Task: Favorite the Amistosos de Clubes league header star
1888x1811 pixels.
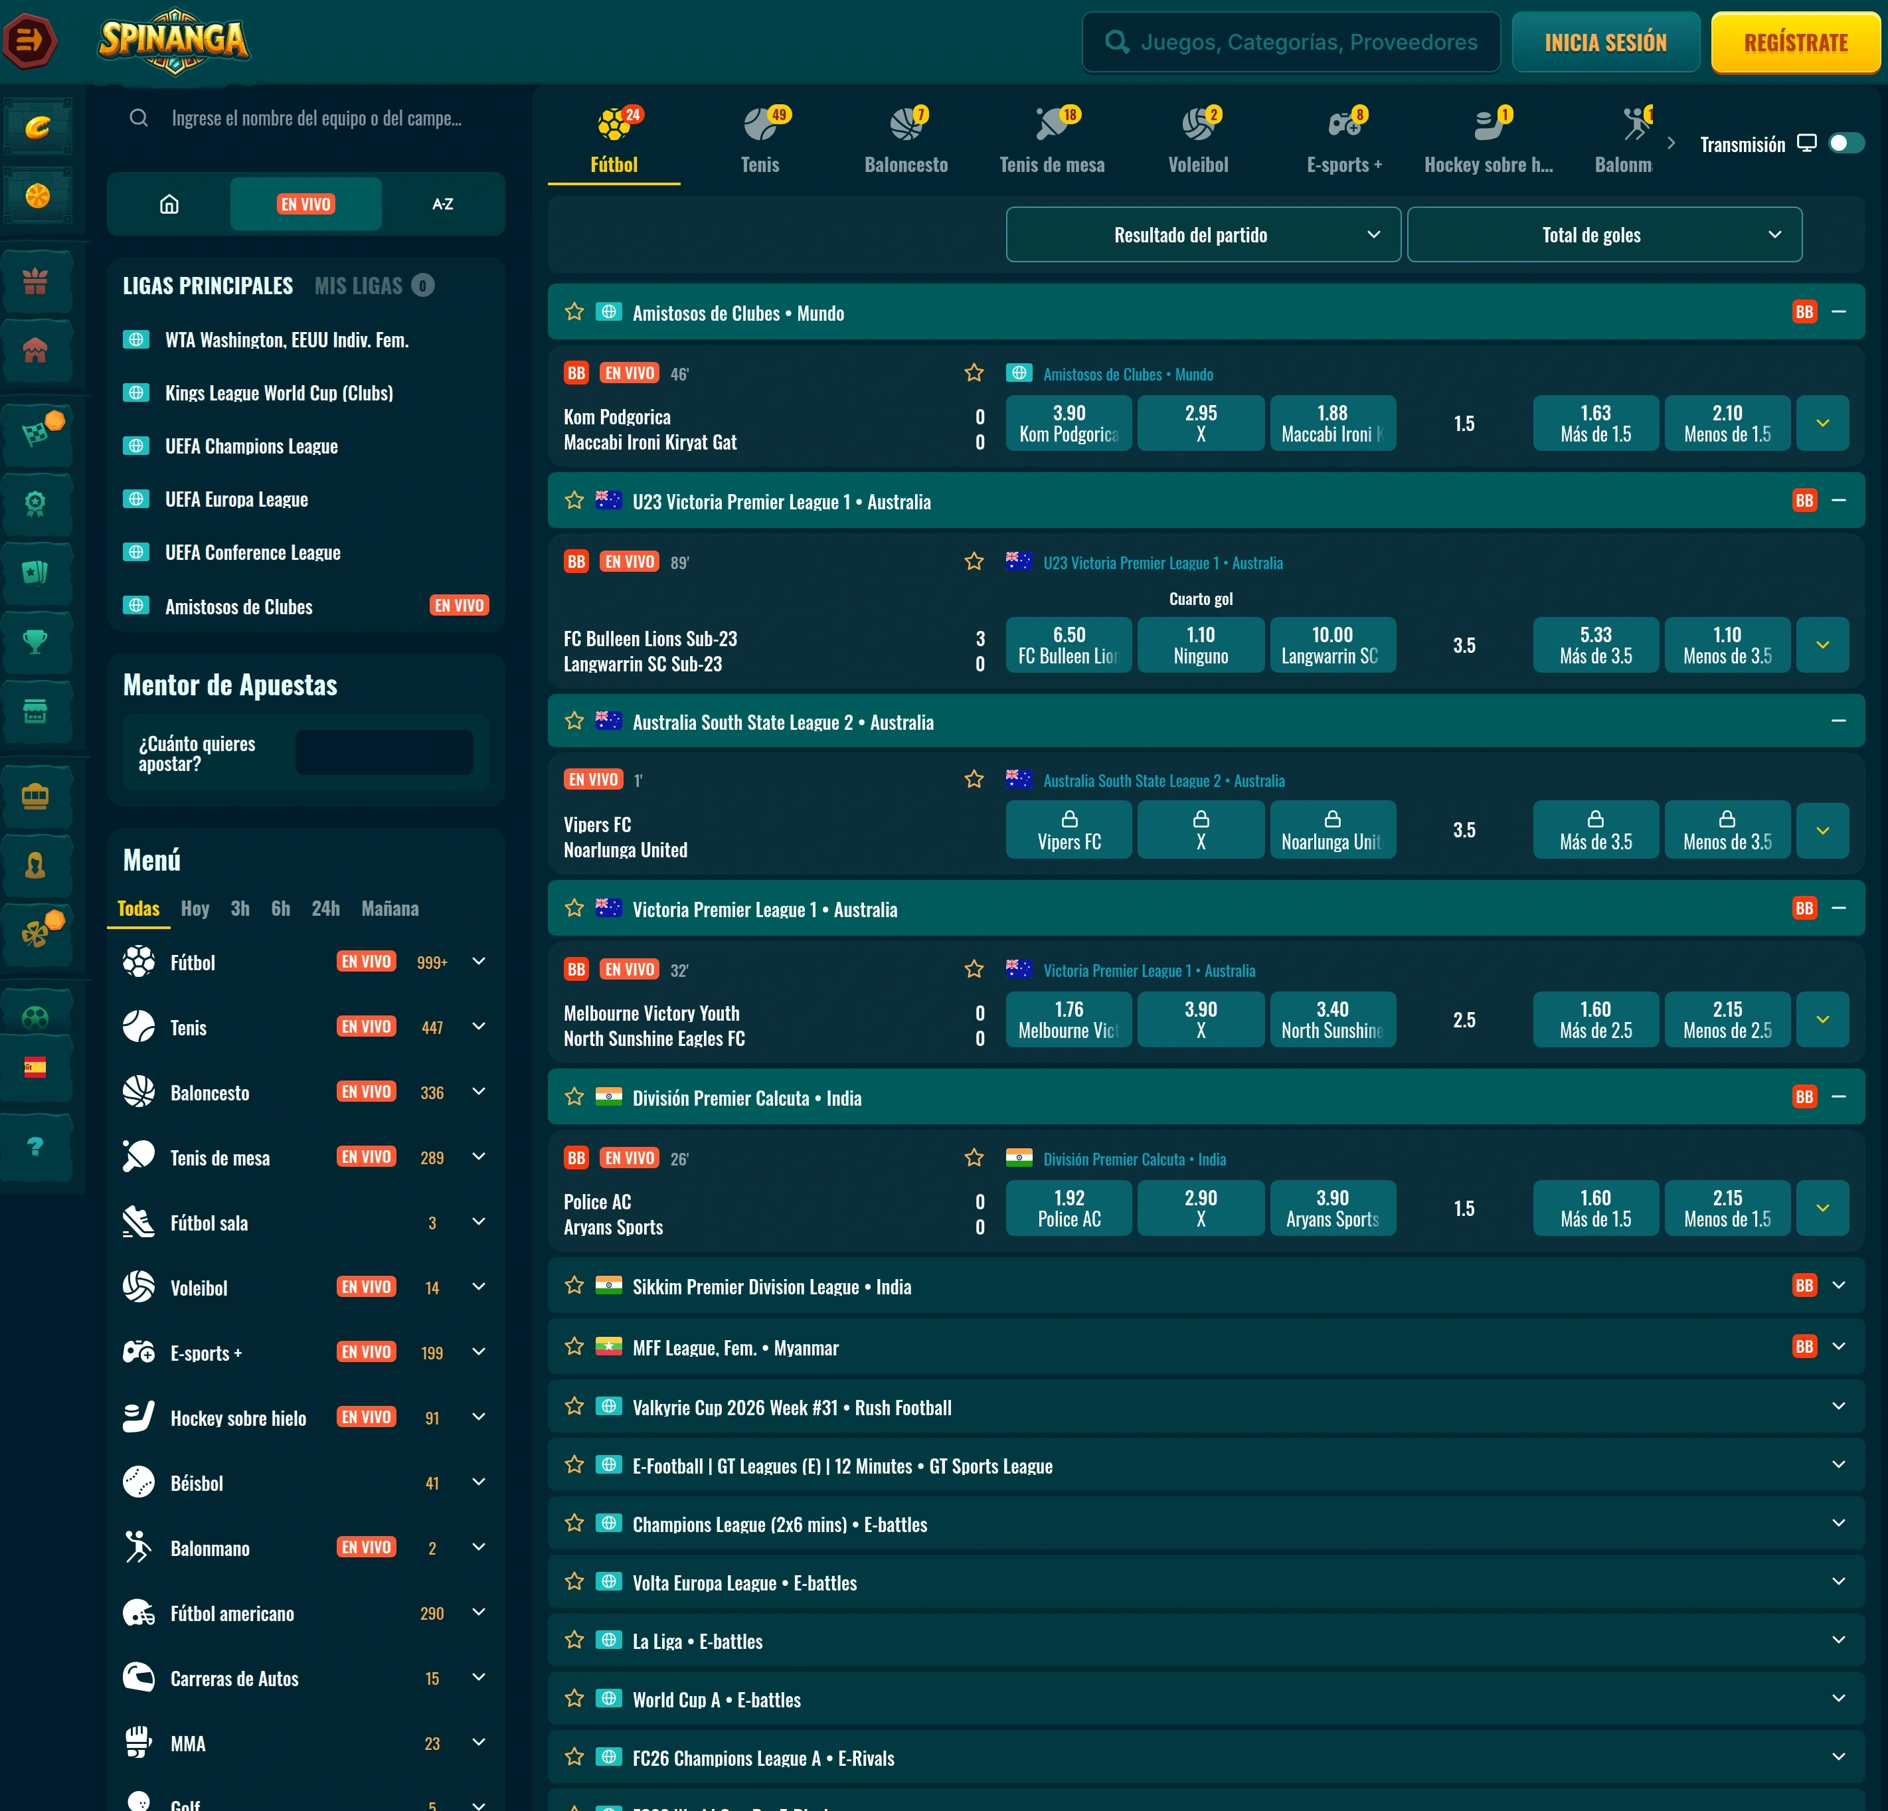Action: click(x=574, y=311)
